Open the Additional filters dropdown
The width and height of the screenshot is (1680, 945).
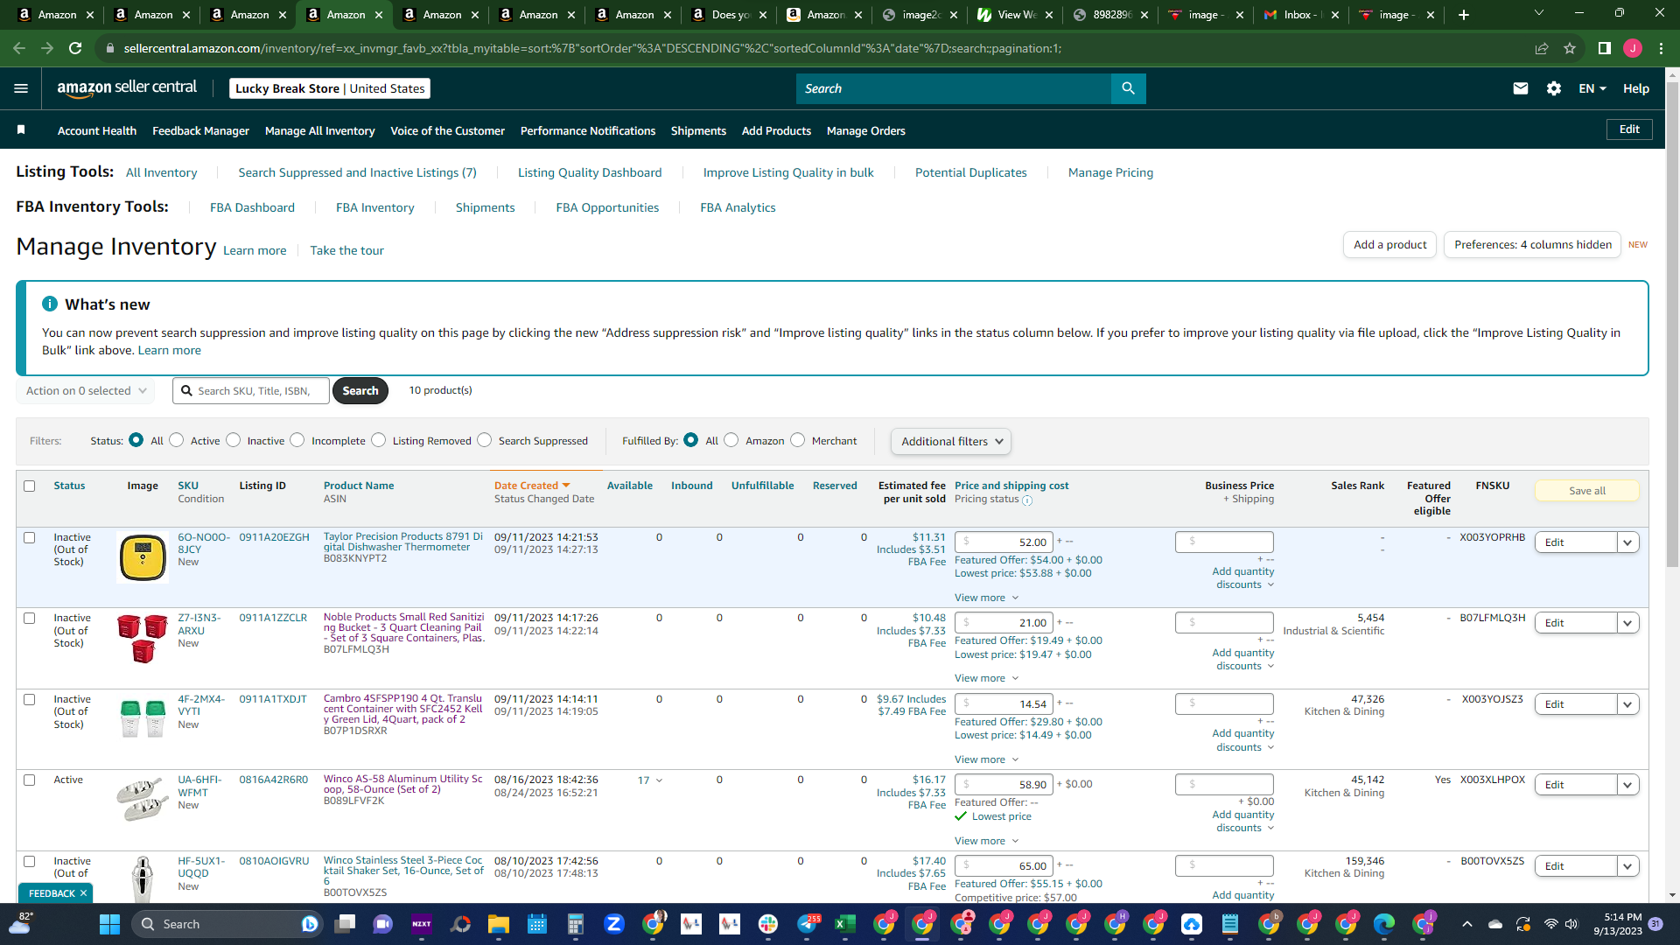pyautogui.click(x=951, y=442)
